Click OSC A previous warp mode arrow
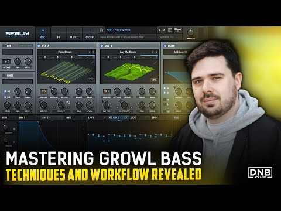This screenshot has height=211, width=281. (54, 108)
